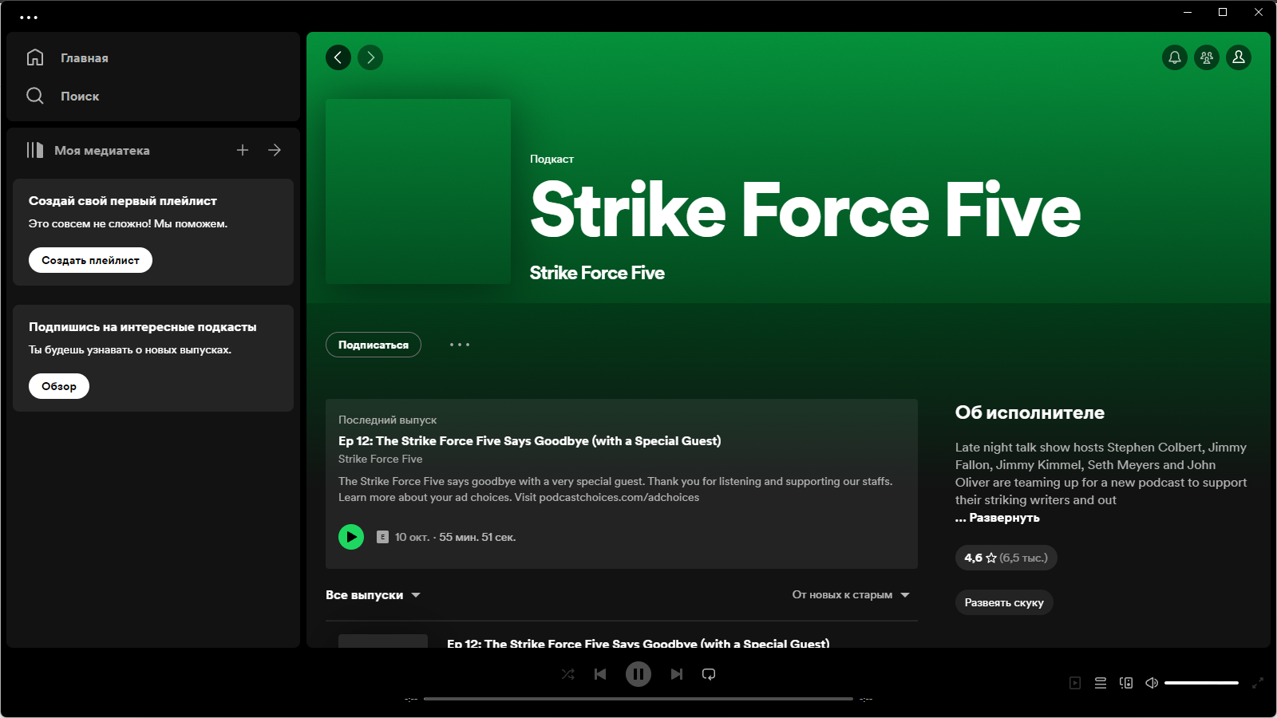1277x718 pixels.
Task: Adjust the volume slider
Action: point(1201,683)
